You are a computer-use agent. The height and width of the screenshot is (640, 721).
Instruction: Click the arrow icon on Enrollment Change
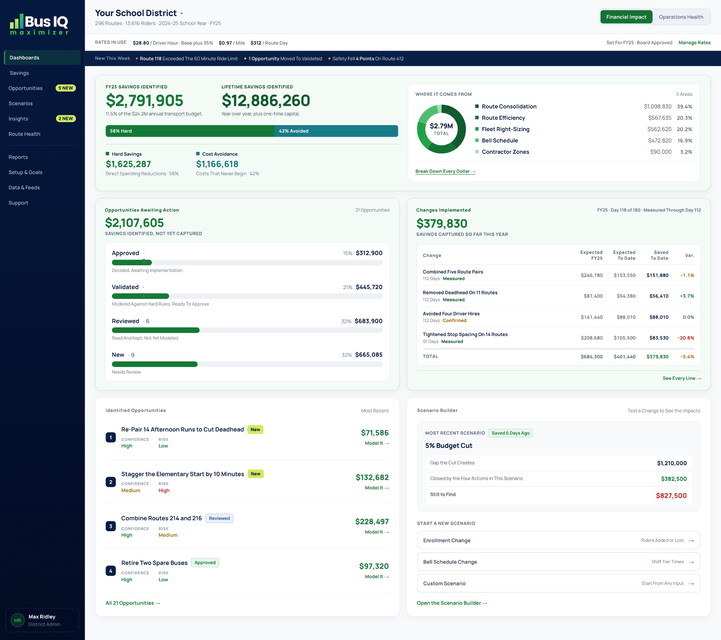click(x=691, y=541)
